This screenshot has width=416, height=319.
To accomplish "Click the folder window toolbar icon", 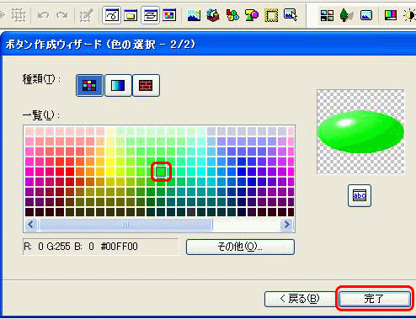I will (131, 15).
